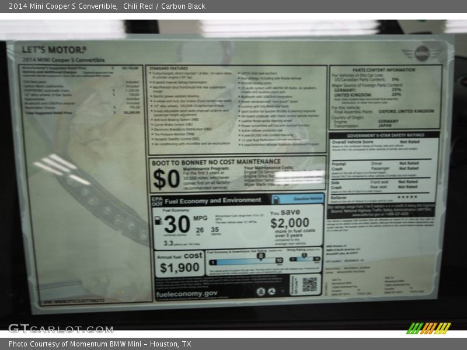467x350 pixels.
Task: Click the 2014 MINI Cooper S Convertible subtitle on the sticker
Action: tap(64, 60)
